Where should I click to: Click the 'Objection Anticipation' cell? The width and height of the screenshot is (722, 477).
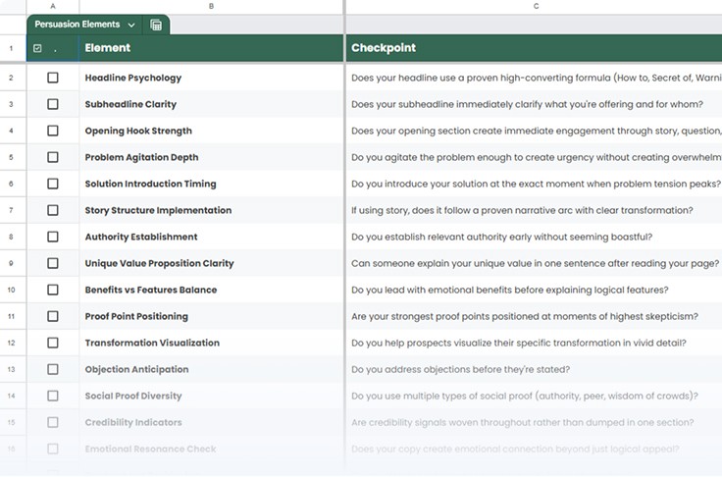point(211,369)
